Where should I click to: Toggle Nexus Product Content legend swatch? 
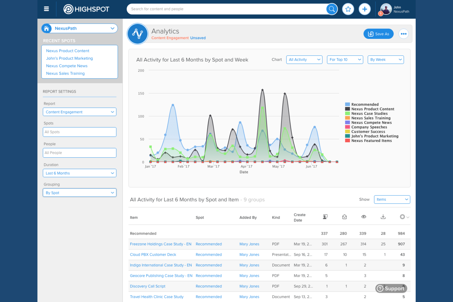[x=347, y=109]
